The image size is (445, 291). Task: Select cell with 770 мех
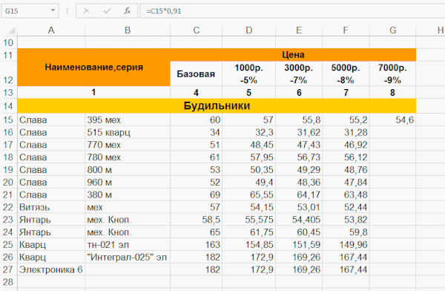[128, 145]
